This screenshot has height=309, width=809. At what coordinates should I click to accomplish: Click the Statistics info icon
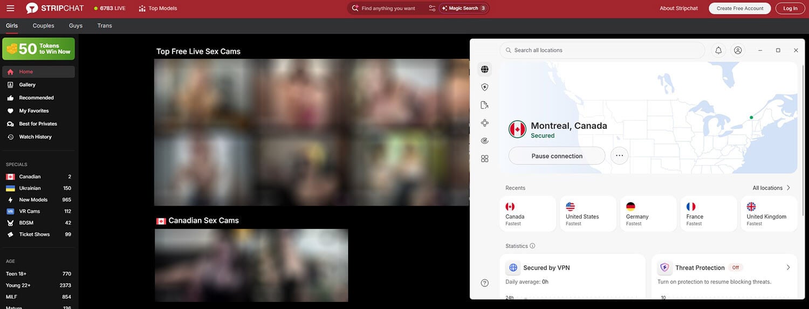point(532,246)
